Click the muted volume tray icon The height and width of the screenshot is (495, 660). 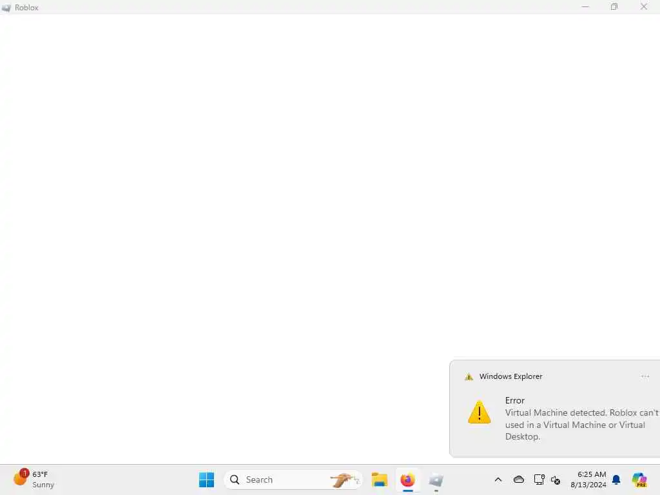(556, 480)
